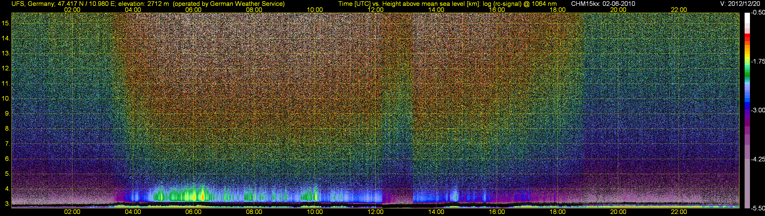This screenshot has width=765, height=216.
Task: Click the "log (rc-signal) @ 1064 nm" text
Action: pos(520,4)
